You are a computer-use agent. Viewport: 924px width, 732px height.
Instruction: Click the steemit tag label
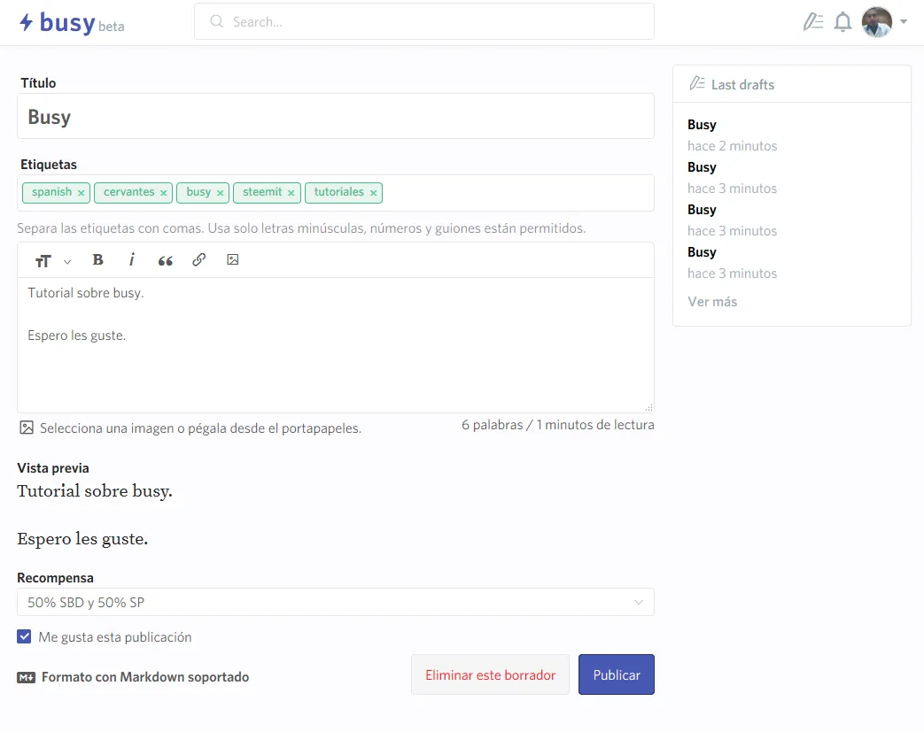pyautogui.click(x=262, y=192)
